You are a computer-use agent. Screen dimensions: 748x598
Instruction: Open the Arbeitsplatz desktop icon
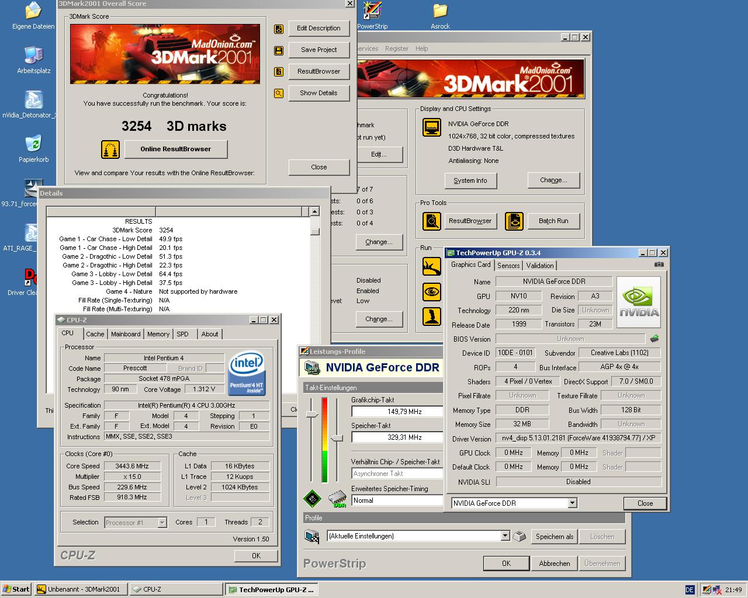point(33,55)
